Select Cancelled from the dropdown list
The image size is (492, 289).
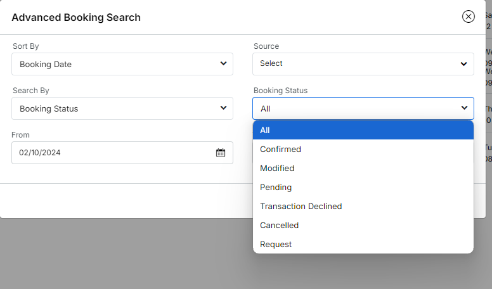pos(280,226)
